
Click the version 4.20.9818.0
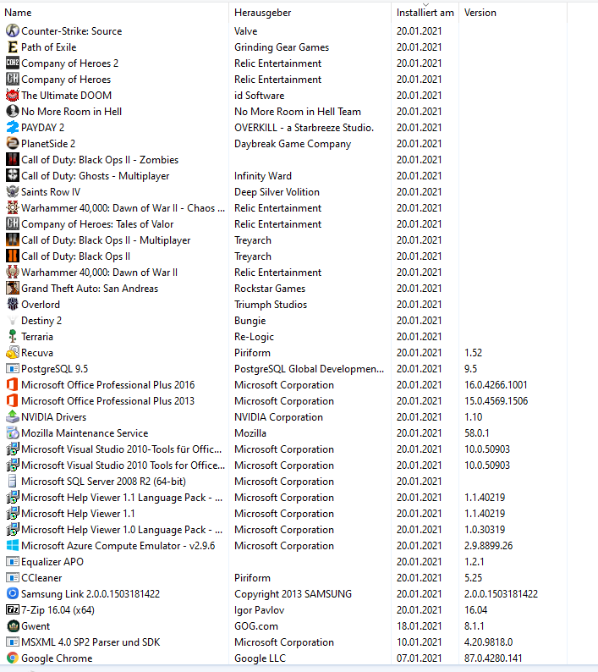488,642
